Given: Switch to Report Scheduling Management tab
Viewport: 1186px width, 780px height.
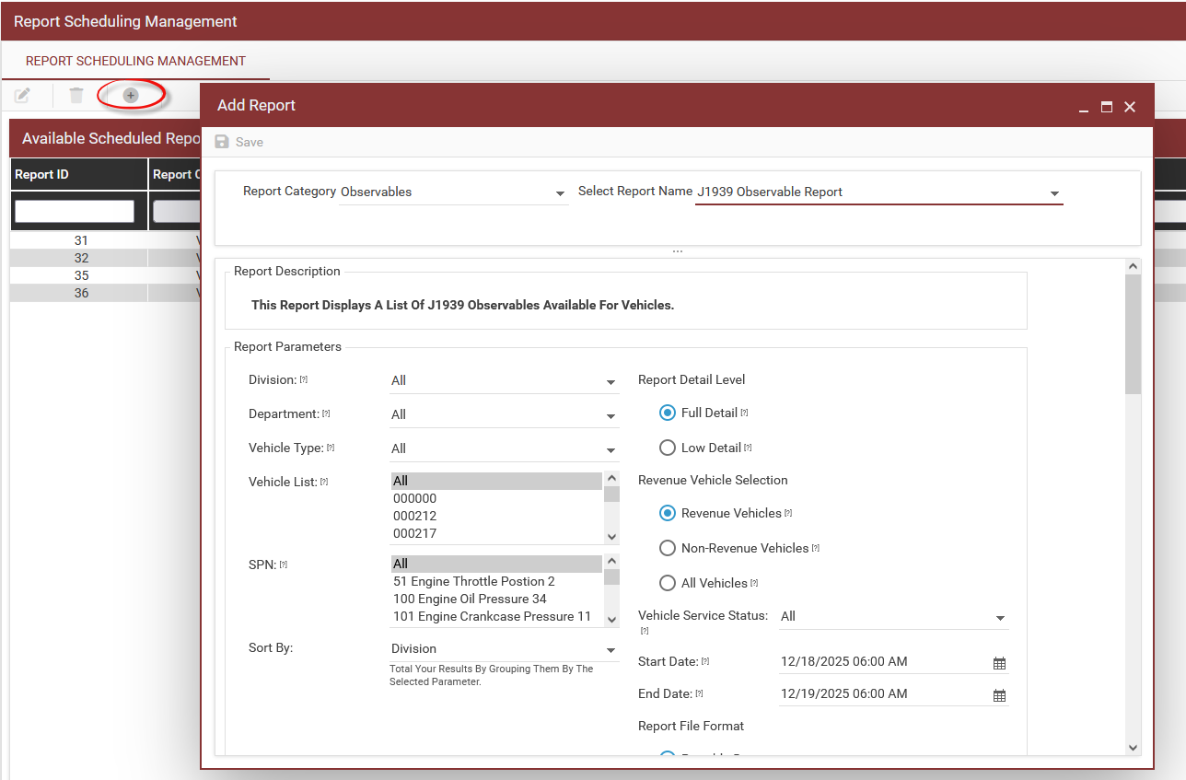Looking at the screenshot, I should point(135,62).
